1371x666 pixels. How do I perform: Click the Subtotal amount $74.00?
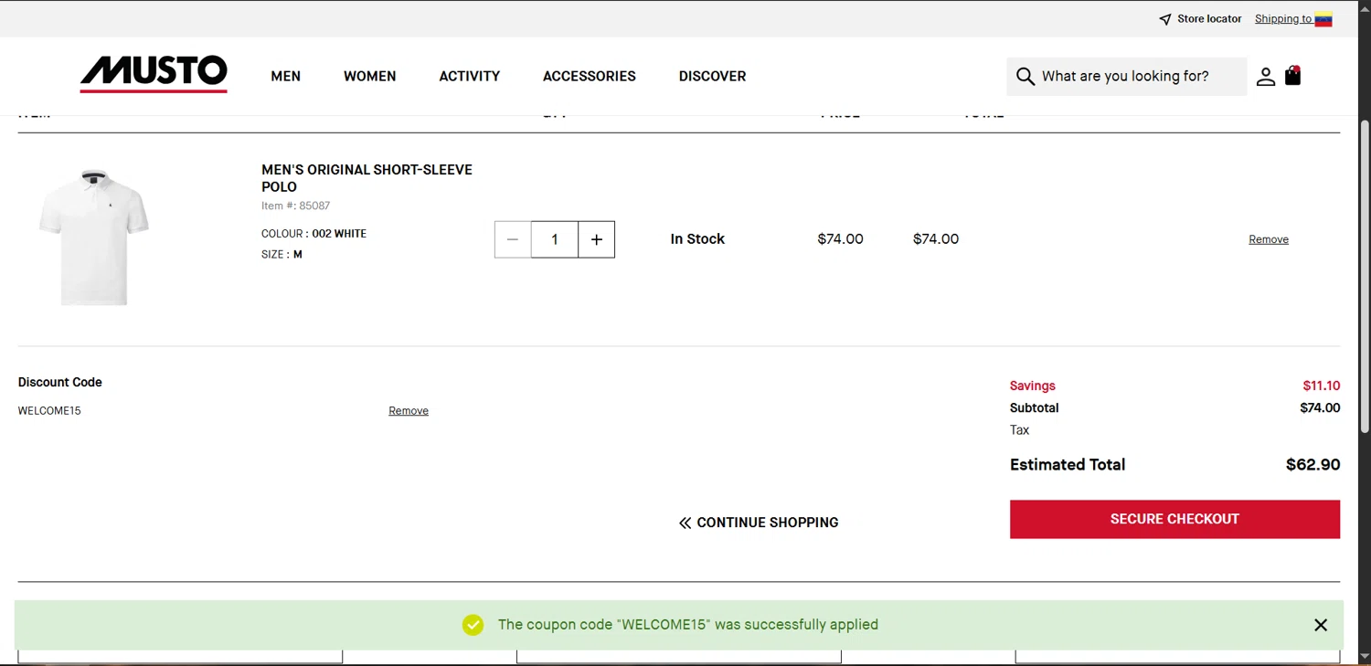tap(1320, 408)
